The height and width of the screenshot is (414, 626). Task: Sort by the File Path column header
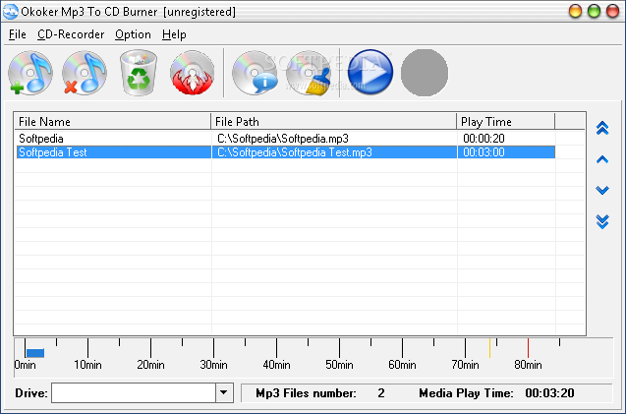coord(333,122)
